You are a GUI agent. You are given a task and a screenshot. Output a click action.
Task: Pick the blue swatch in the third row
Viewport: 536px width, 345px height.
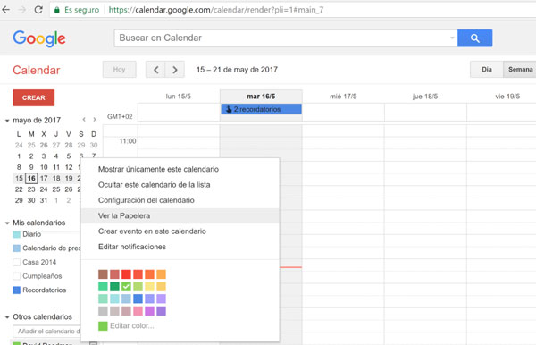coord(138,299)
